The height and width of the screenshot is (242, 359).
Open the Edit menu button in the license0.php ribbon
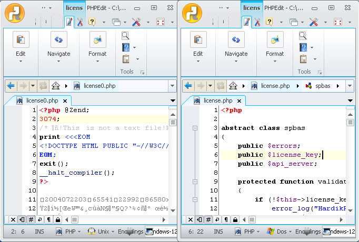pos(21,47)
